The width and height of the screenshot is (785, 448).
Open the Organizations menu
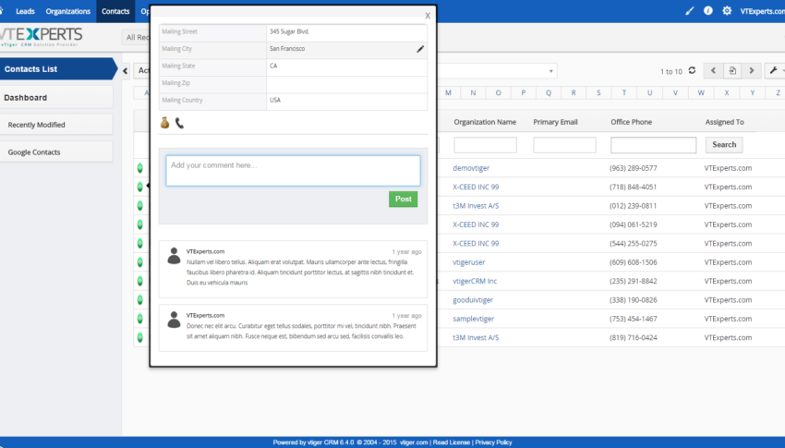[x=68, y=11]
